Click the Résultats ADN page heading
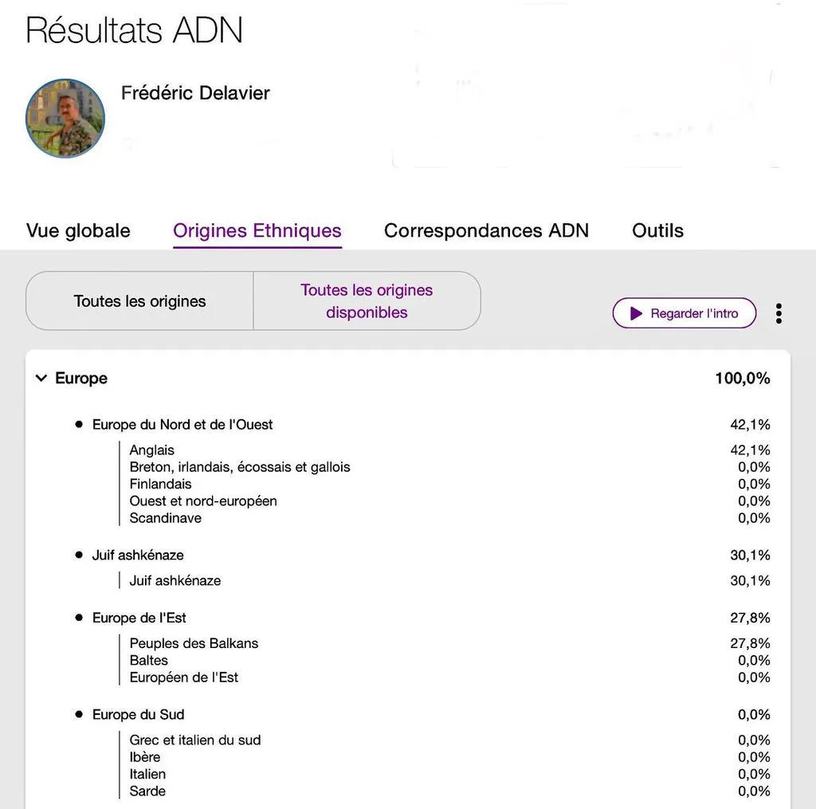The width and height of the screenshot is (816, 809). [134, 29]
